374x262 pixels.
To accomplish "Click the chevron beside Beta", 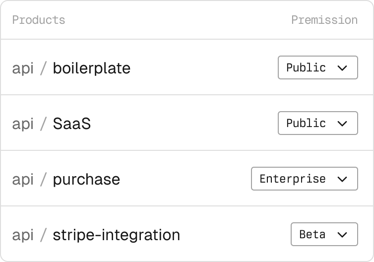I will [x=342, y=235].
